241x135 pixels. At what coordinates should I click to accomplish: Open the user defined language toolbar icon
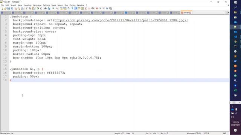[x=79, y=8]
